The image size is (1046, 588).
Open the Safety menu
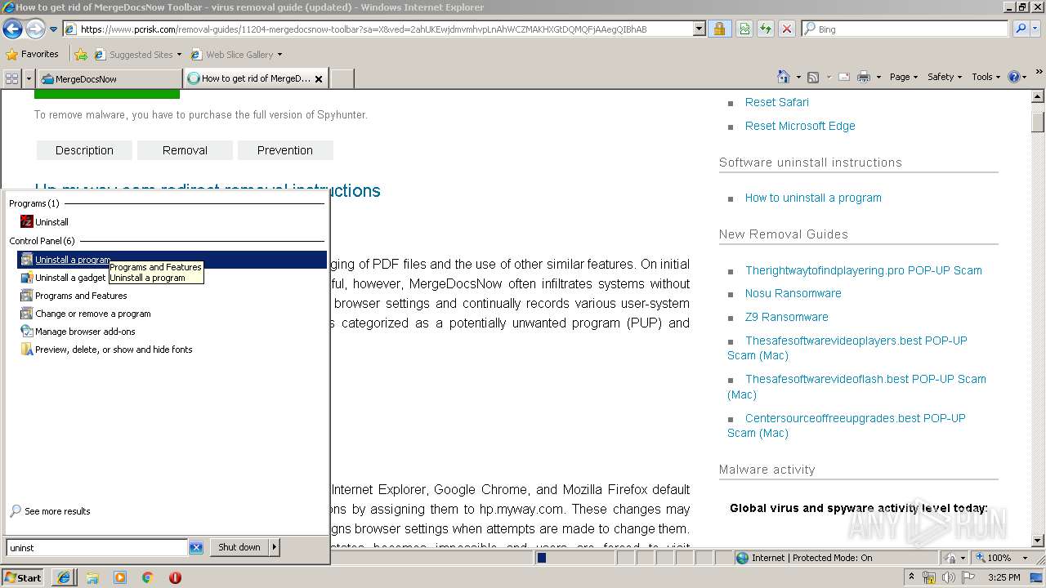945,77
